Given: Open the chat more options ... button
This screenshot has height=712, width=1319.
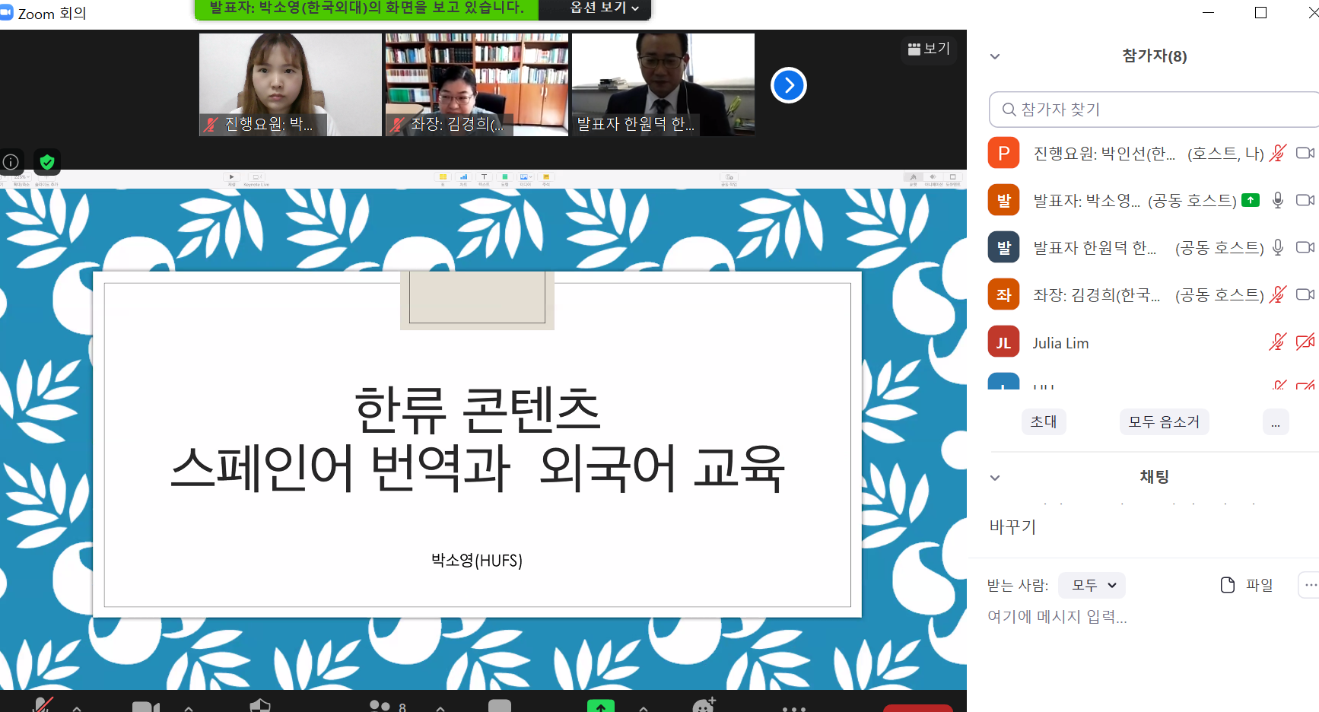Looking at the screenshot, I should pos(1309,585).
